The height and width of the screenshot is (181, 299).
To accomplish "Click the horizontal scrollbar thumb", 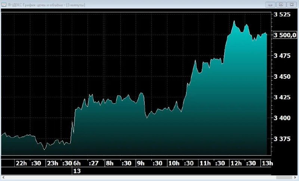I will (284, 177).
